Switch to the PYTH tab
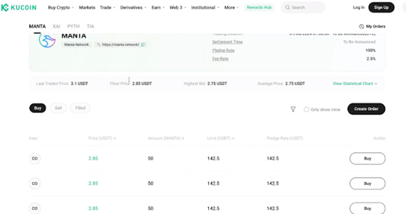 point(73,26)
